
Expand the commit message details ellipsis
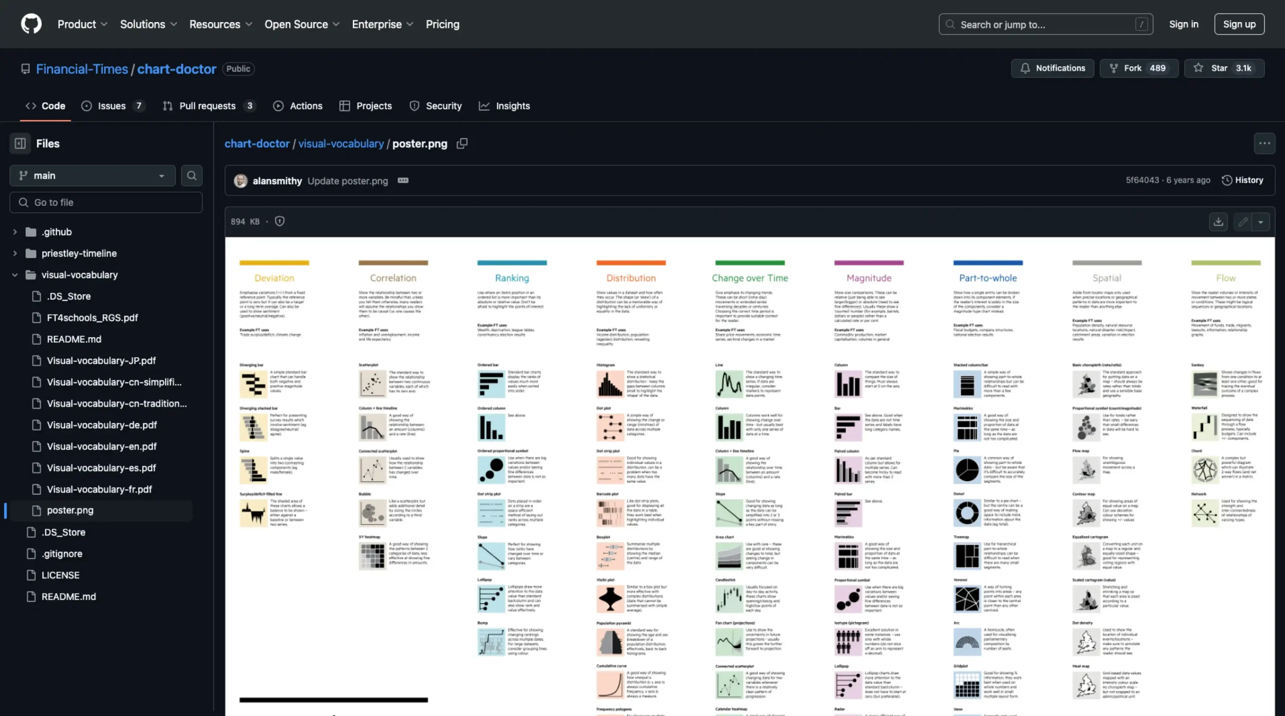click(x=403, y=181)
